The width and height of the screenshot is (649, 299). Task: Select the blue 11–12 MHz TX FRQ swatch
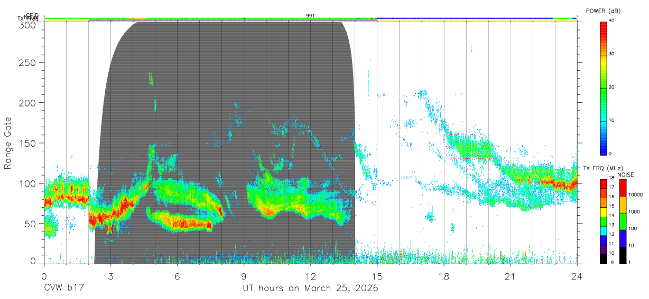(603, 240)
